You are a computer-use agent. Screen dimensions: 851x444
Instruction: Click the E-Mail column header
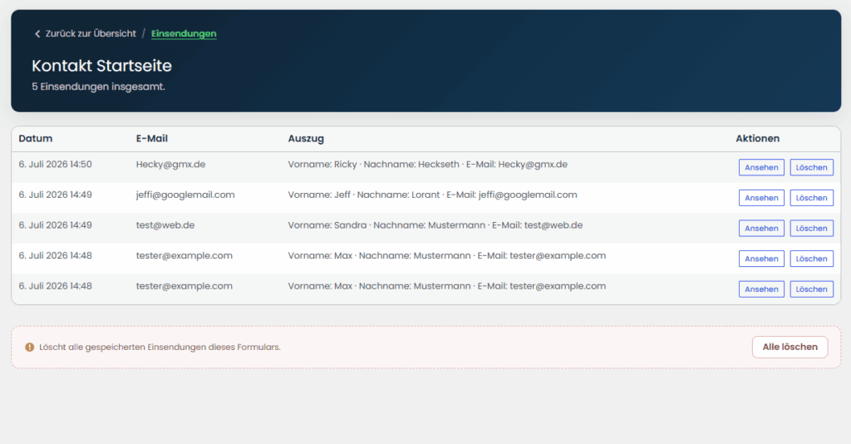[151, 138]
